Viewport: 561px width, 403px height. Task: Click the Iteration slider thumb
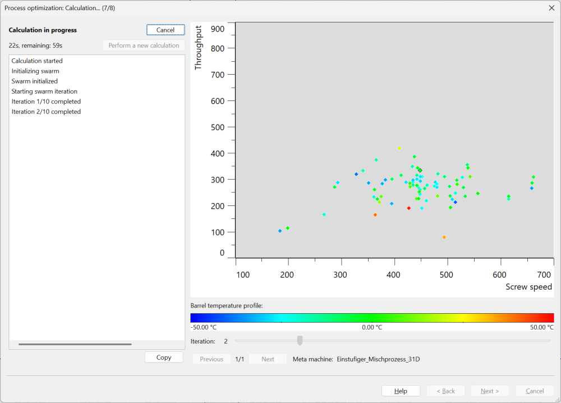click(300, 340)
